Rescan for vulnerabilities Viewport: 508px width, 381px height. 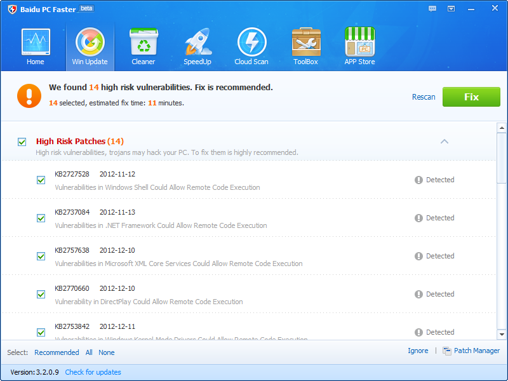(423, 97)
